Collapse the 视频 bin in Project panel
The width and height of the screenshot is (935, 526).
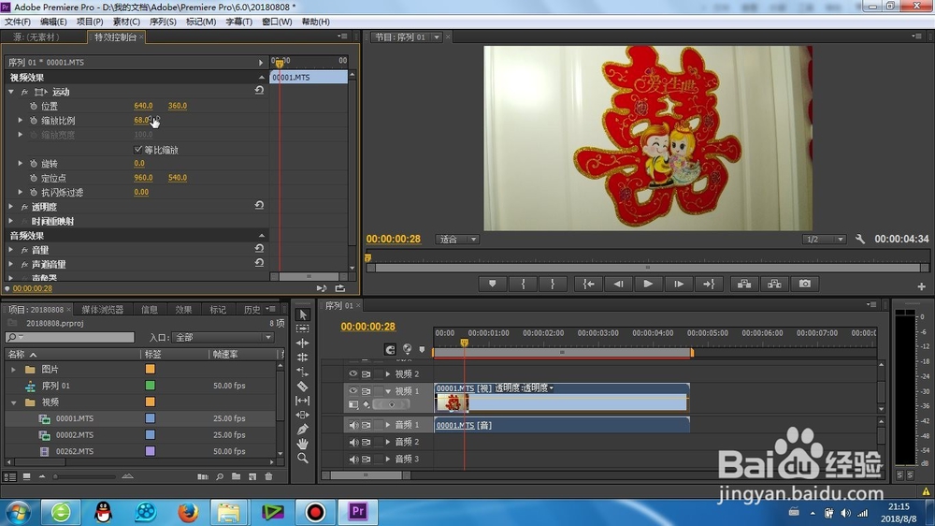13,402
